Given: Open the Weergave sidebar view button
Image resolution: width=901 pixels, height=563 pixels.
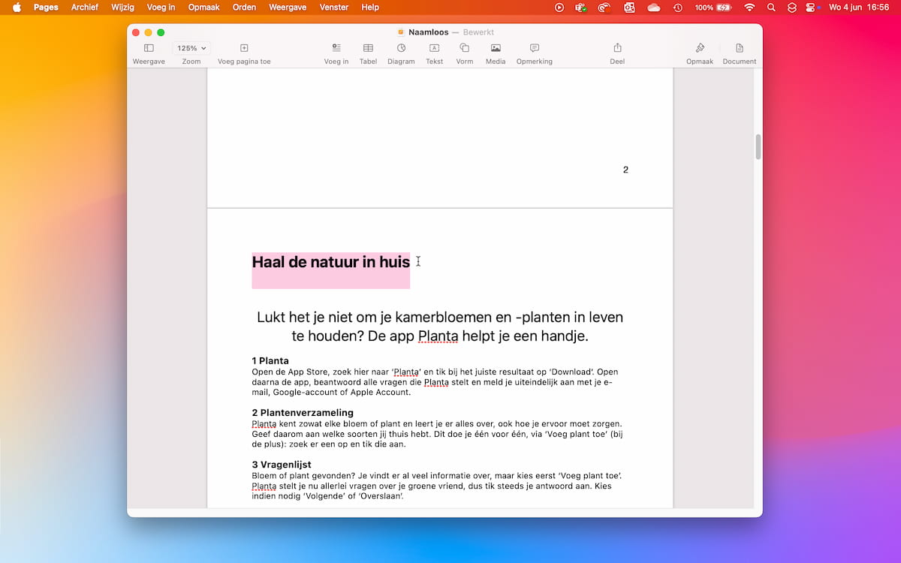Looking at the screenshot, I should (149, 48).
